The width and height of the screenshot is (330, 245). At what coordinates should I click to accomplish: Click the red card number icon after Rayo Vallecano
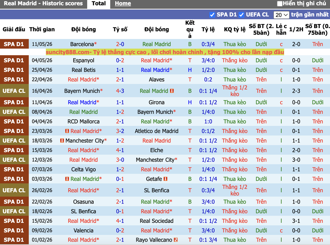click(x=176, y=240)
